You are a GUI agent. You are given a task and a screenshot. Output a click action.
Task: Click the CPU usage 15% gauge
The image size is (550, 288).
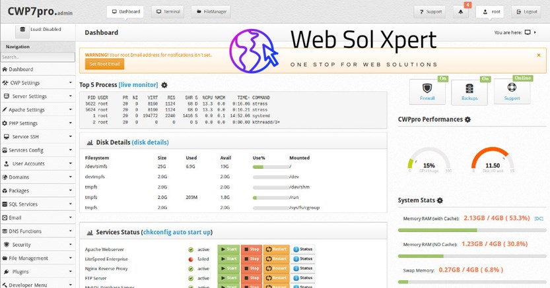[429, 160]
